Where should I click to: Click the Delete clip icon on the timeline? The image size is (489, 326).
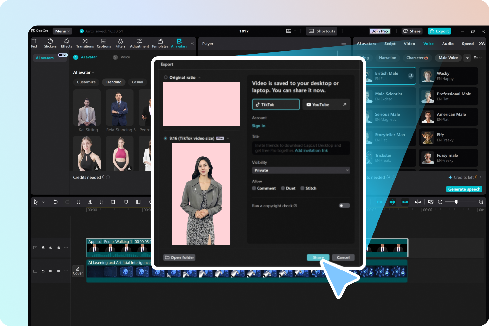point(113,202)
